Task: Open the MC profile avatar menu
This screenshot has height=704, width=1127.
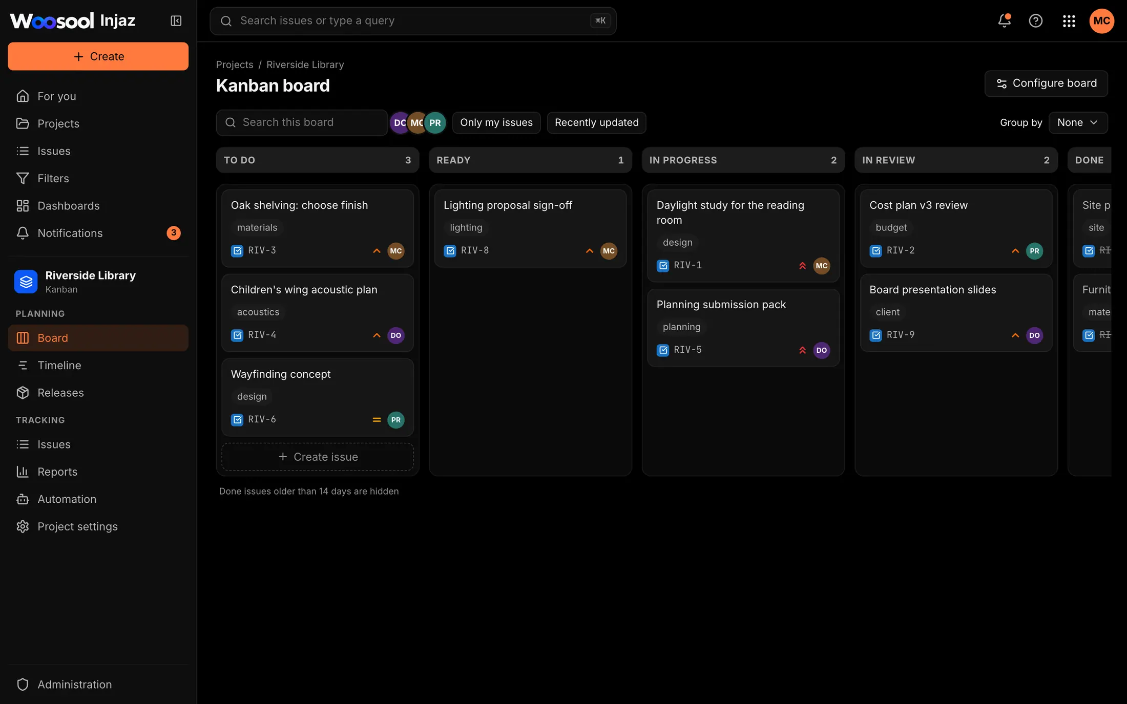Action: point(1101,20)
